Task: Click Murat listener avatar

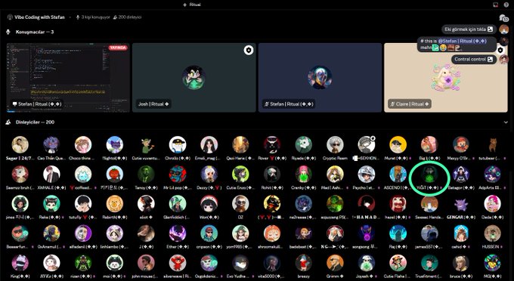Action: coord(398,145)
